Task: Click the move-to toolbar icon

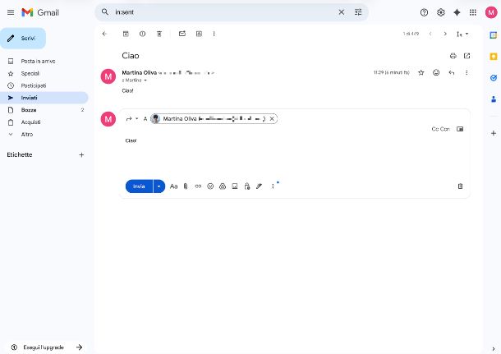Action: tap(199, 34)
